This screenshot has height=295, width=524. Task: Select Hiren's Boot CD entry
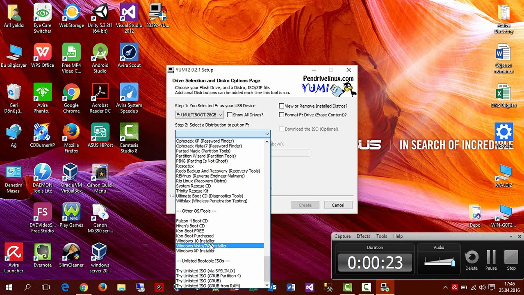pos(220,226)
